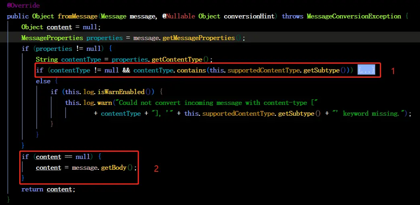
Task: Expand the folded {...} code block
Action: tap(366, 70)
